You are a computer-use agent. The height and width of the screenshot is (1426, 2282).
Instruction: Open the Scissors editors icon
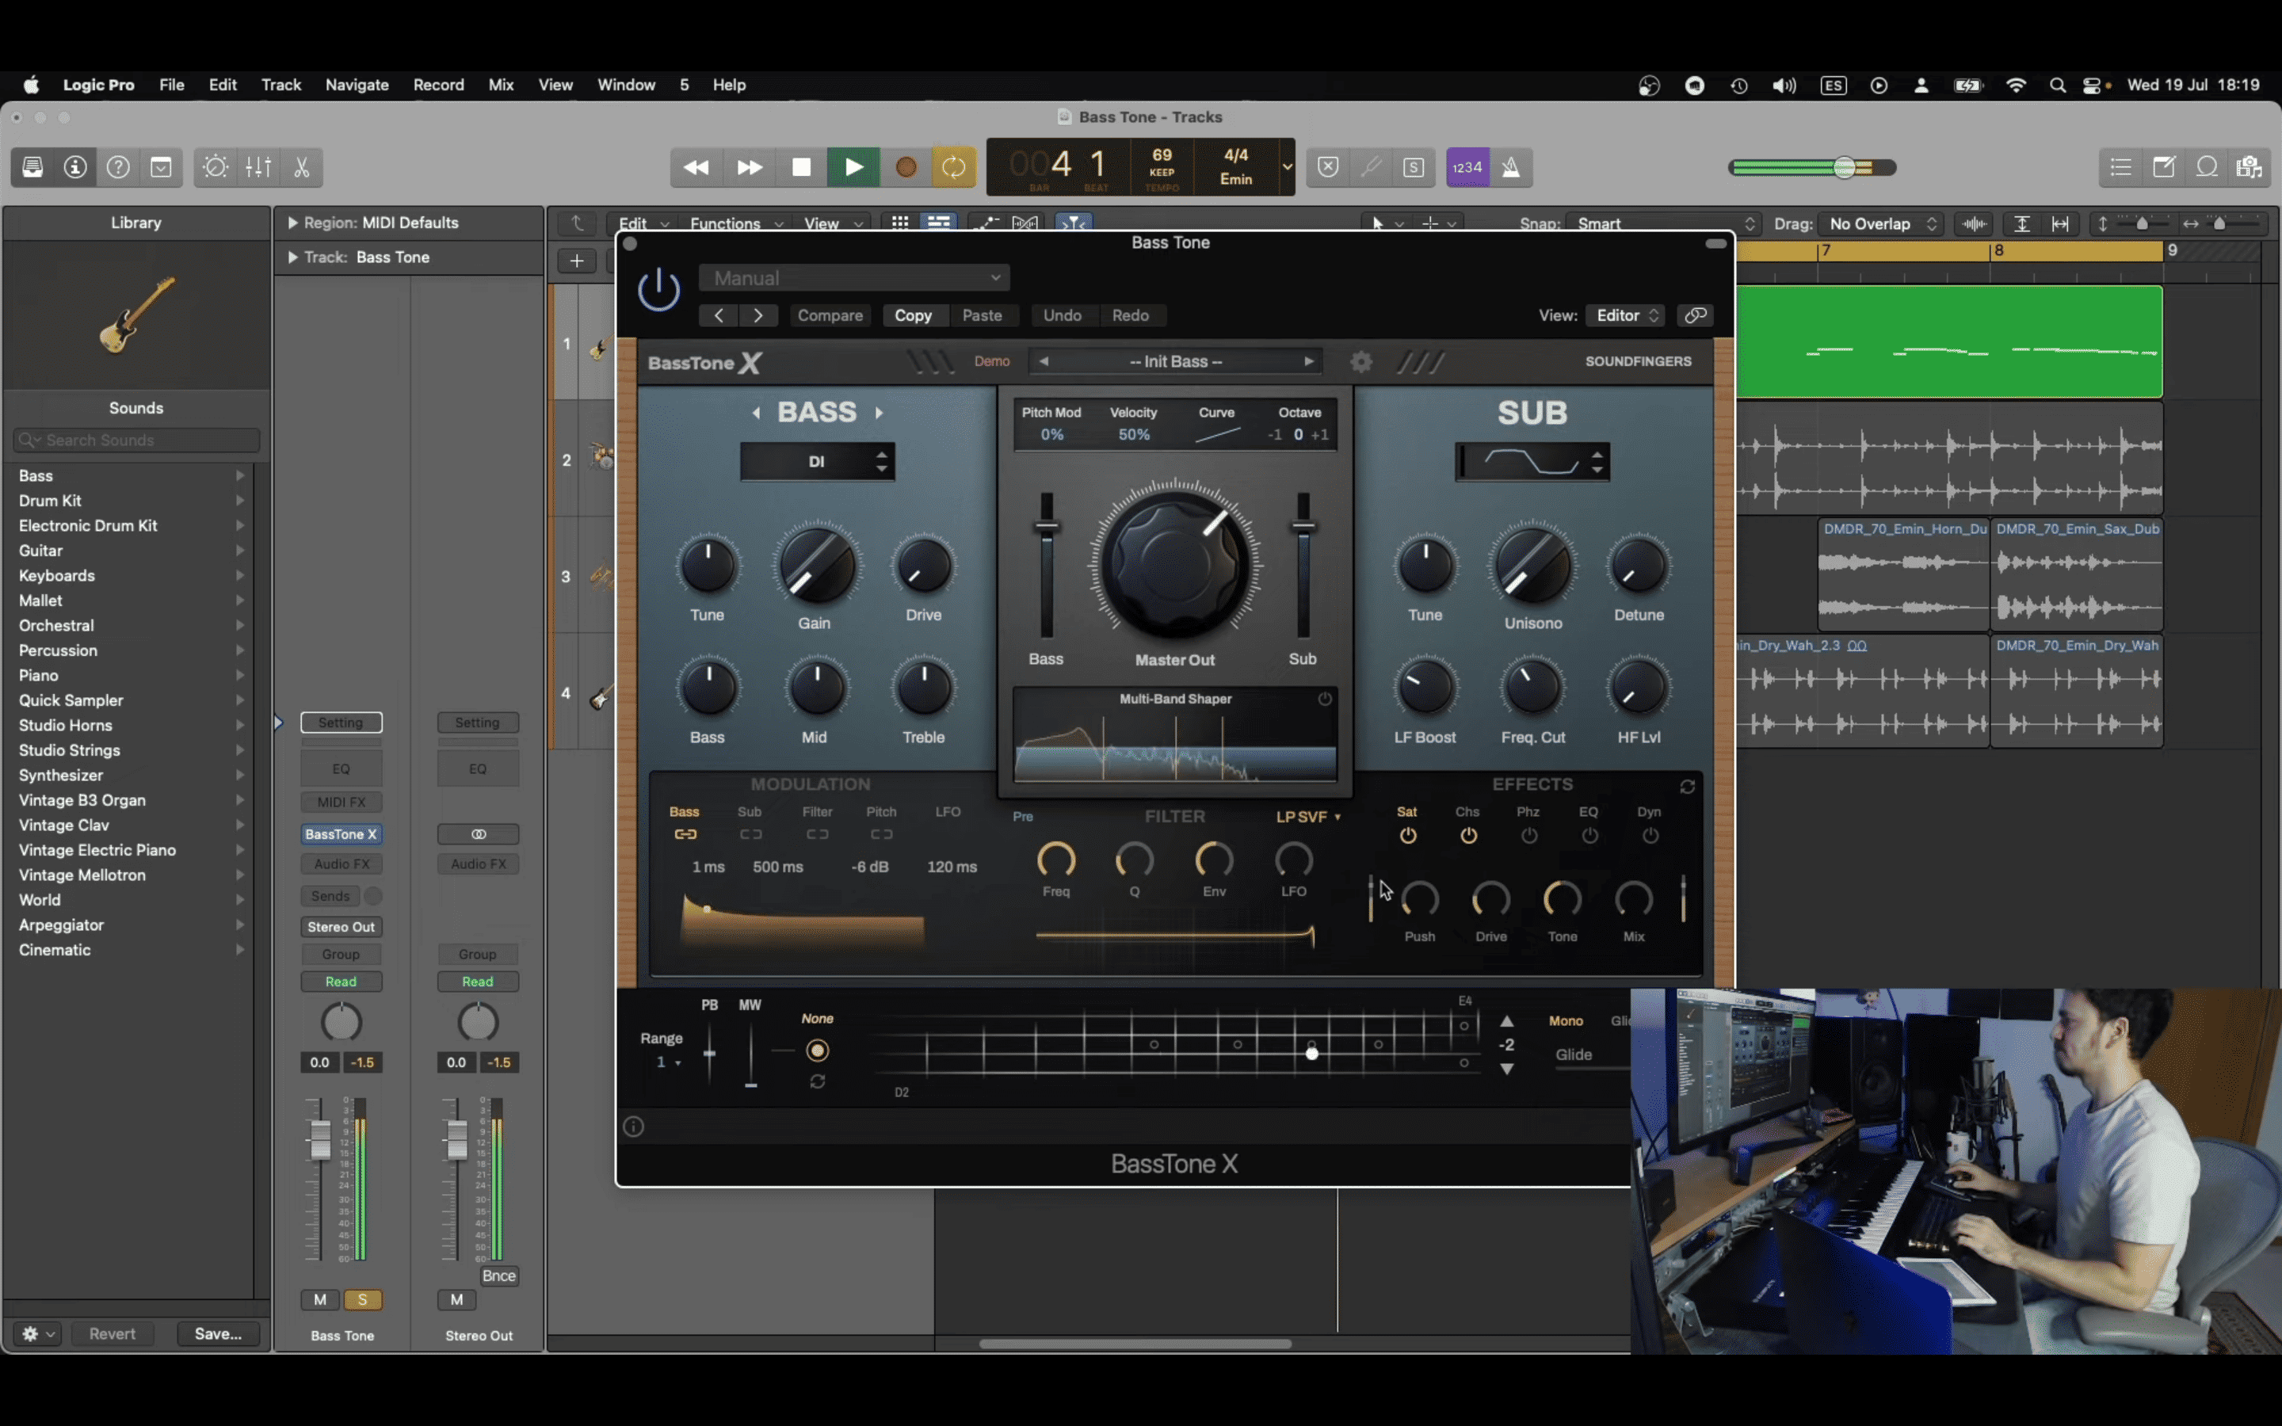(302, 168)
